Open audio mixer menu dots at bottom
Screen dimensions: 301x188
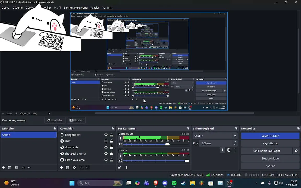[x=126, y=167]
